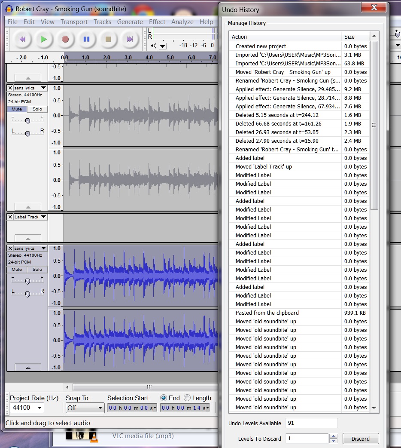Open End time format dropdown arrow
401x448 pixels.
[x=208, y=408]
